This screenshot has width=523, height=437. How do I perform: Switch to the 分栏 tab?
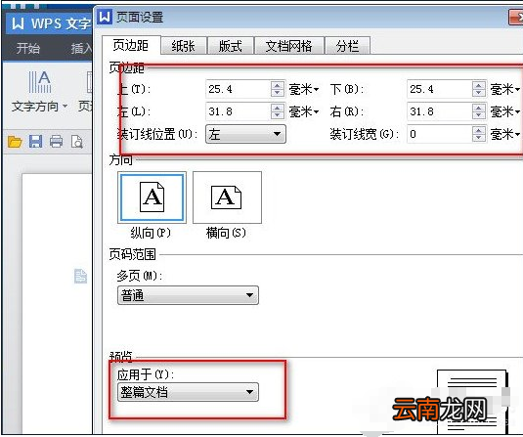tap(347, 46)
